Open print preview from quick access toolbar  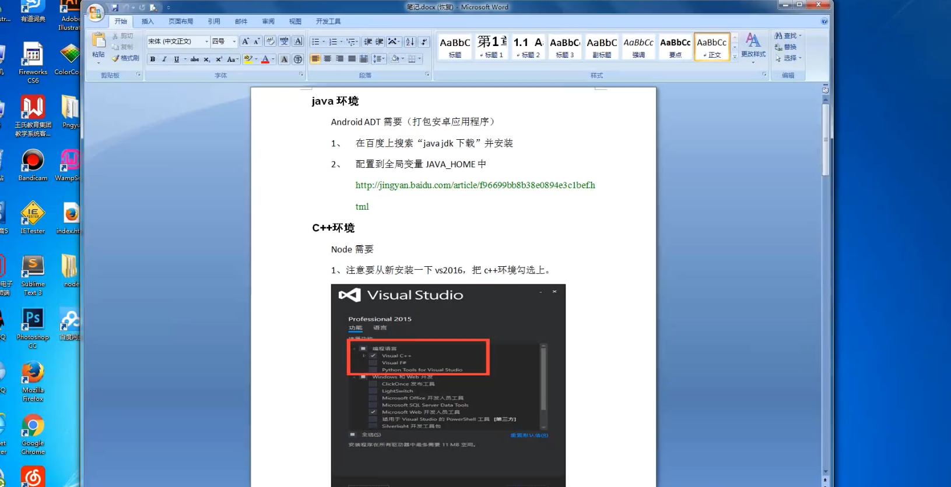[153, 8]
